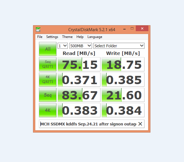Screen dimensions: 184x162
Task: Run all benchmarks with the All button
Action: 48,49
